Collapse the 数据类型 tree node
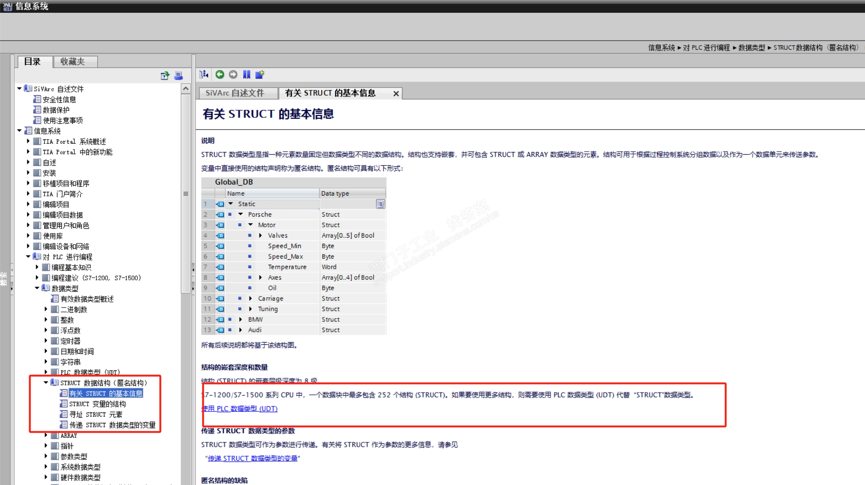 click(37, 288)
